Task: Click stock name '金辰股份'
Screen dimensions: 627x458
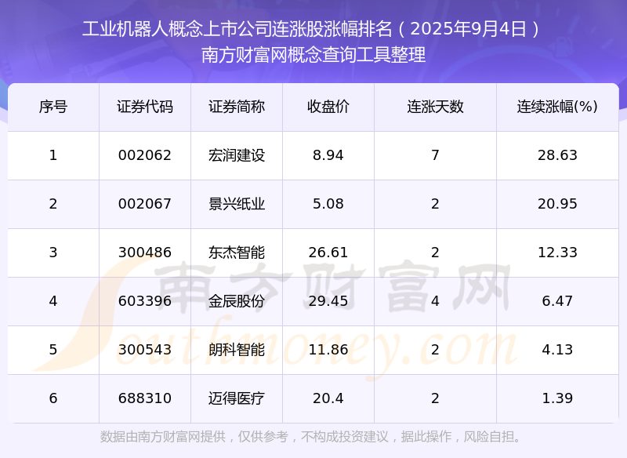Action: (237, 301)
